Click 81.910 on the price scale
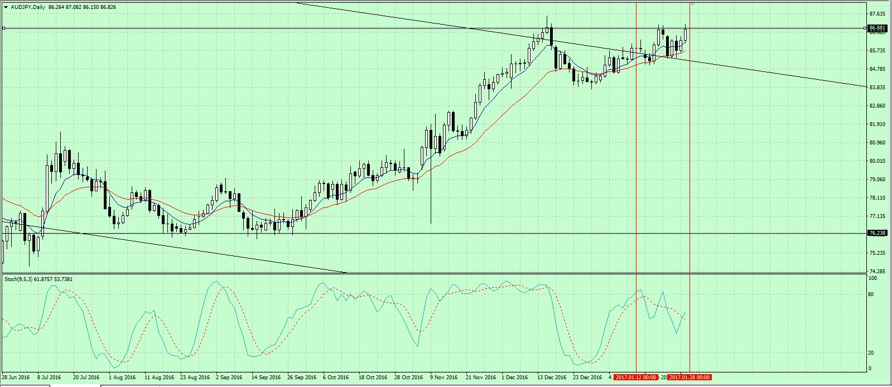The image size is (892, 387). pos(877,124)
